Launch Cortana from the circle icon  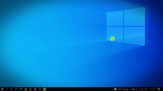pyautogui.click(x=11, y=89)
